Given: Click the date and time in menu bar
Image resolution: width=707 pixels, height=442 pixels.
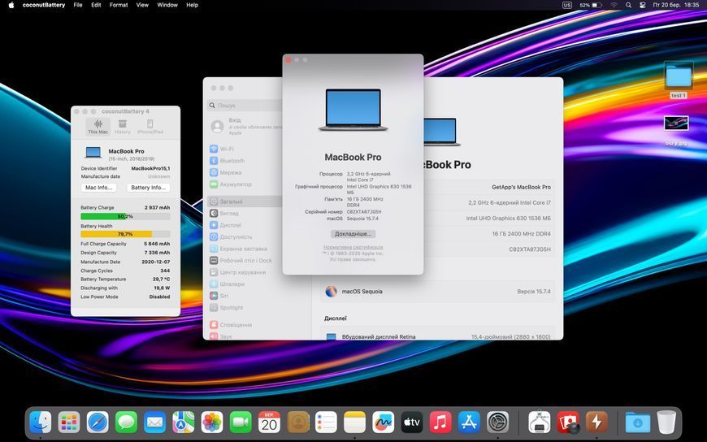Looking at the screenshot, I should (x=676, y=5).
